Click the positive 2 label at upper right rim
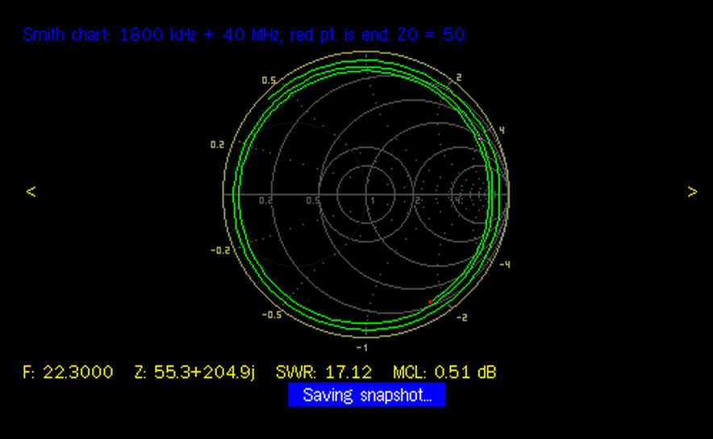713x439 pixels. pyautogui.click(x=458, y=78)
